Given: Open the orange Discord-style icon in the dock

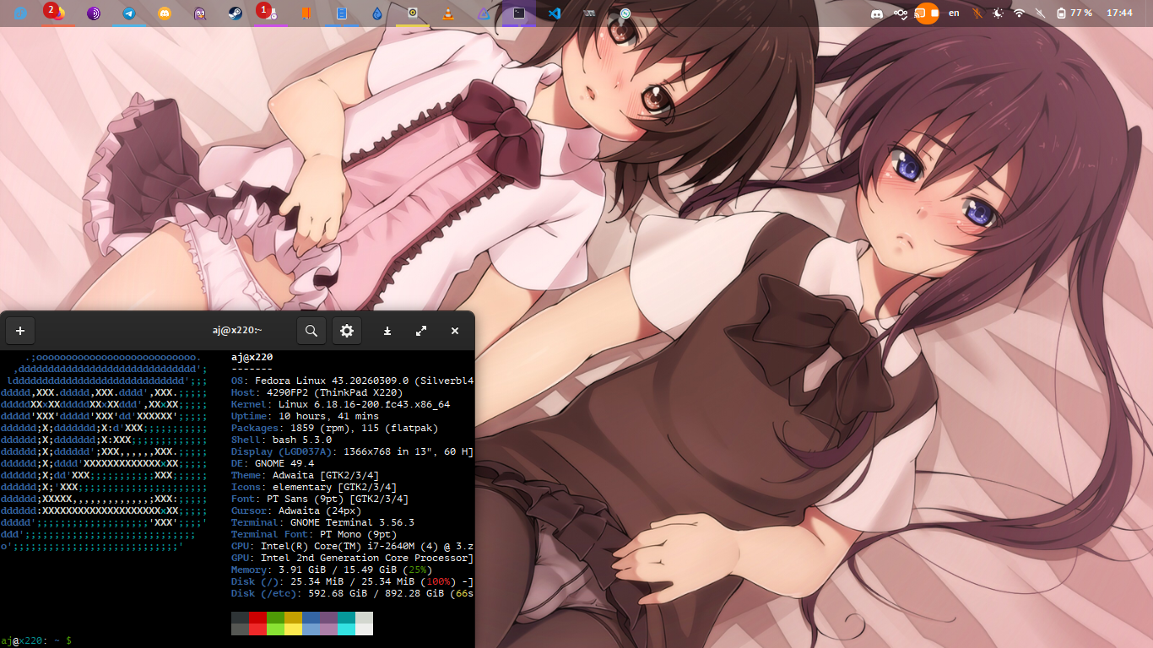Looking at the screenshot, I should pyautogui.click(x=165, y=13).
